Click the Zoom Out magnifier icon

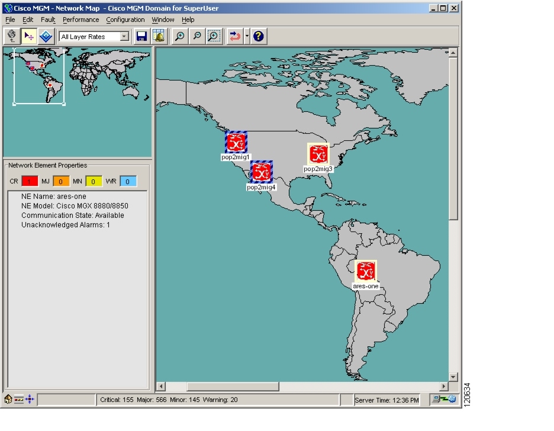point(197,36)
